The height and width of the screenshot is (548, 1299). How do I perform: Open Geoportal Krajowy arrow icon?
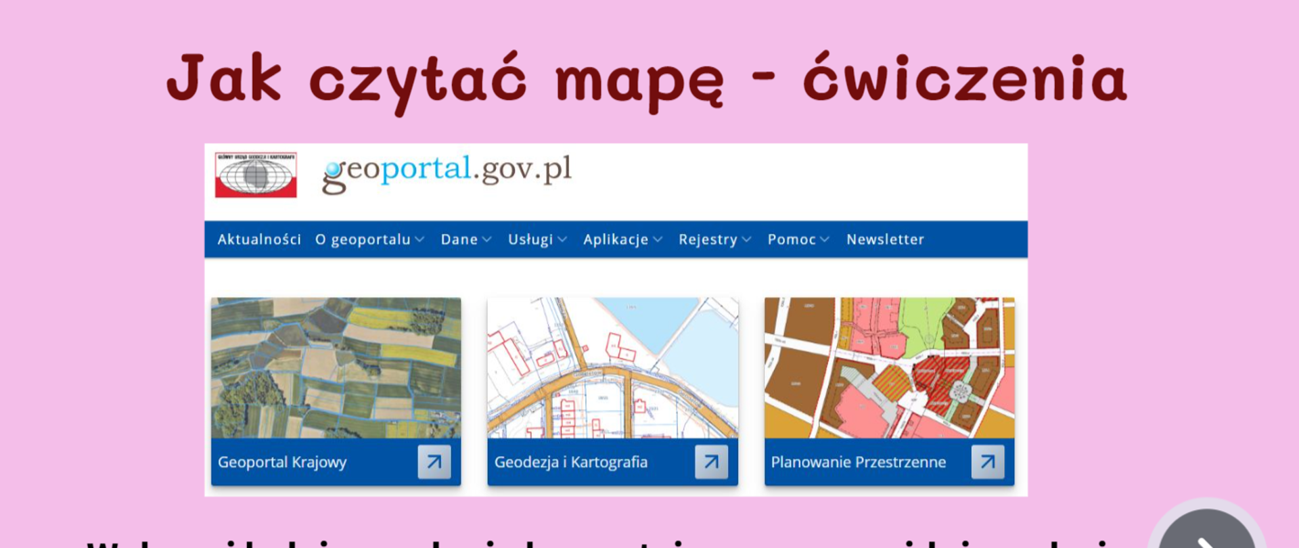[x=434, y=462]
